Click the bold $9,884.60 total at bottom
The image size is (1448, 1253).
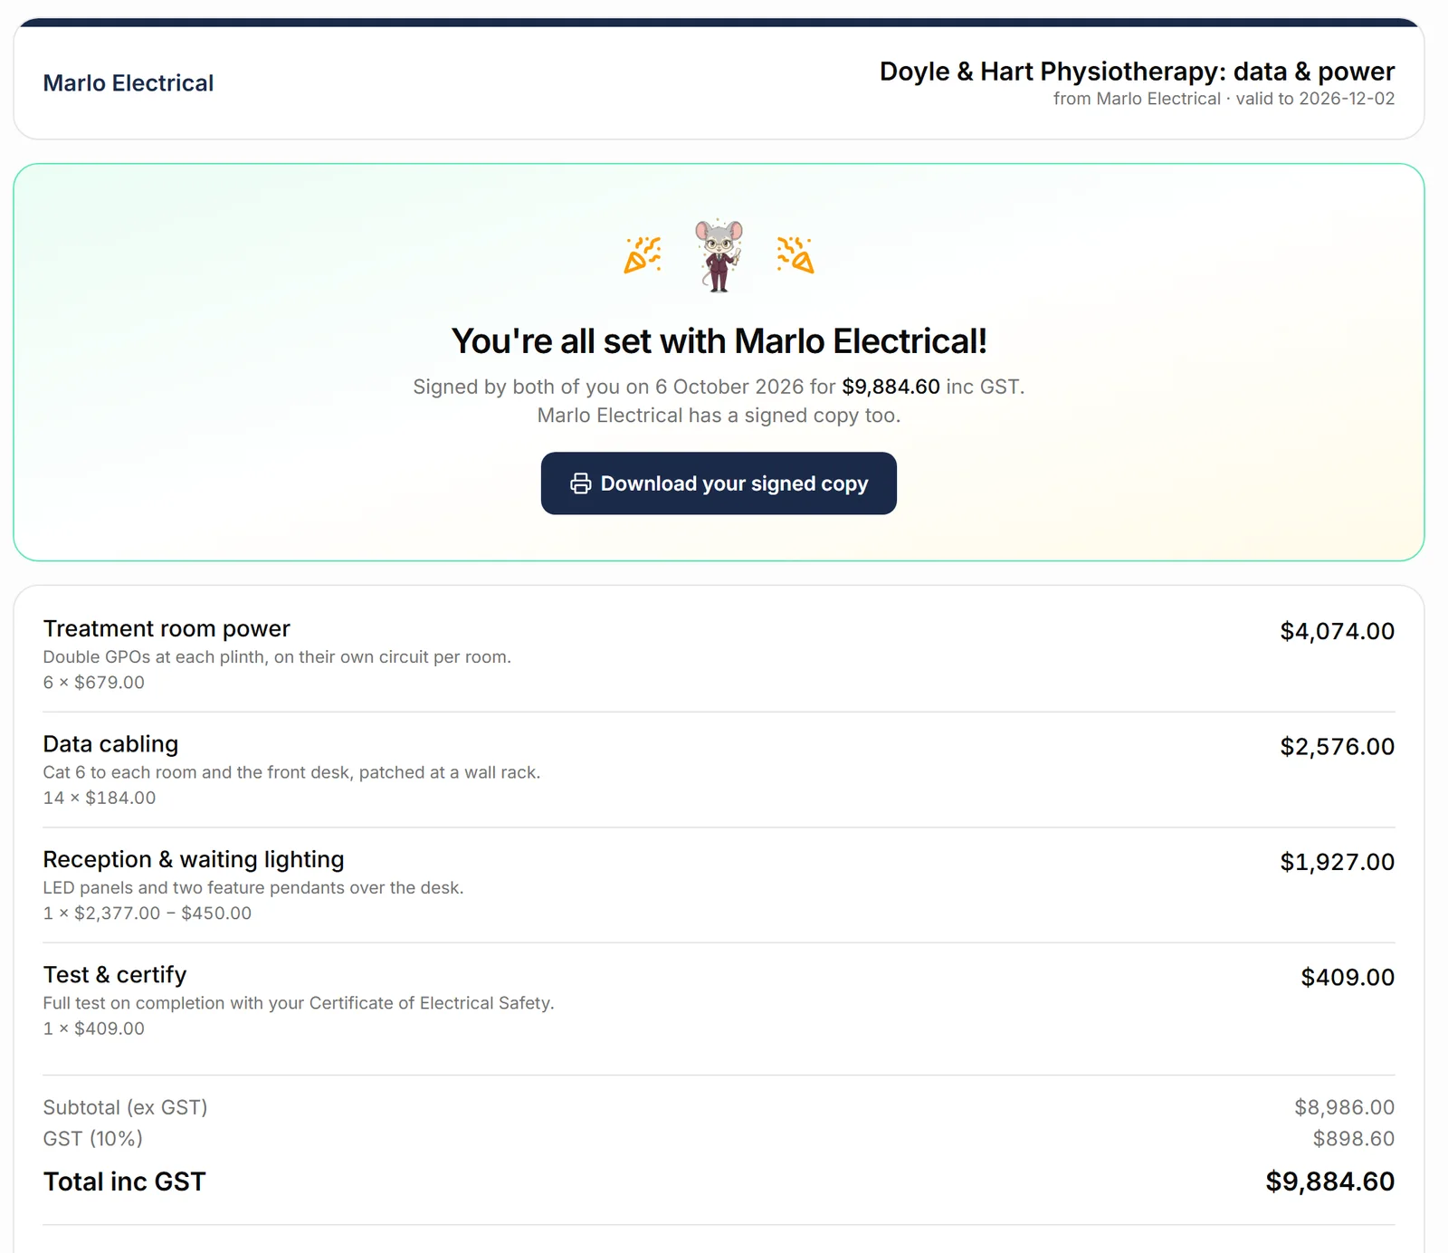click(1329, 1181)
